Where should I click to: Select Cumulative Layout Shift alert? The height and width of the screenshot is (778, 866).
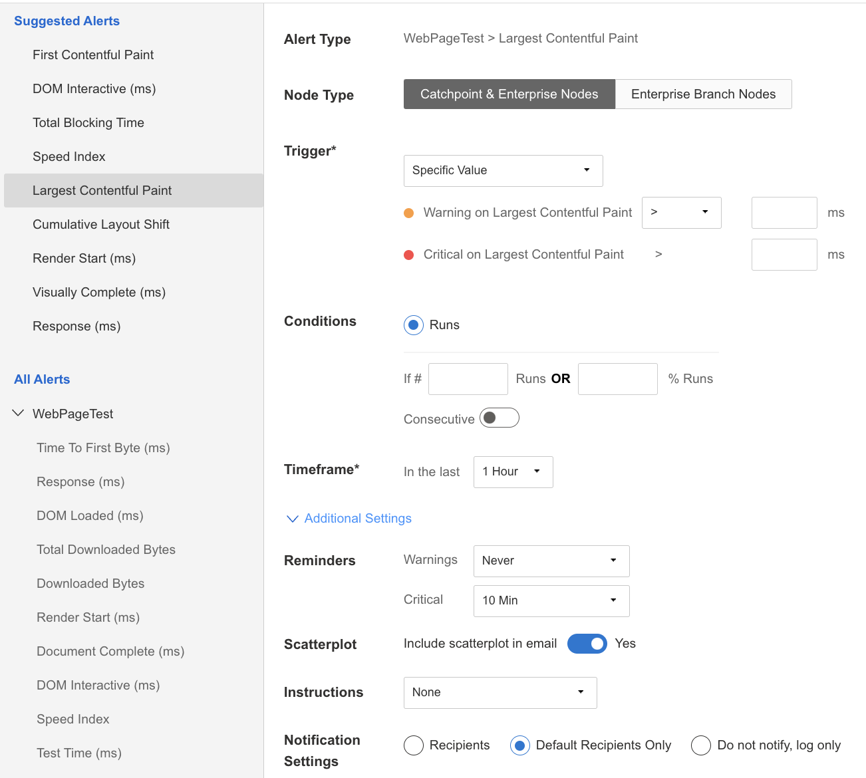[x=101, y=225]
